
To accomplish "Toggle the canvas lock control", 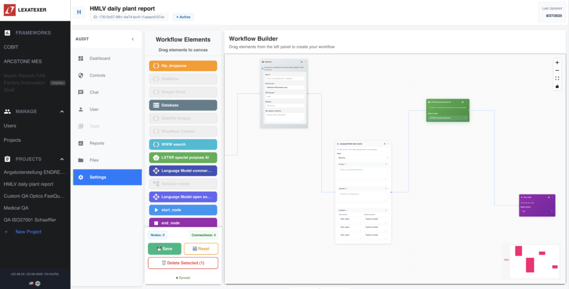I will point(557,86).
